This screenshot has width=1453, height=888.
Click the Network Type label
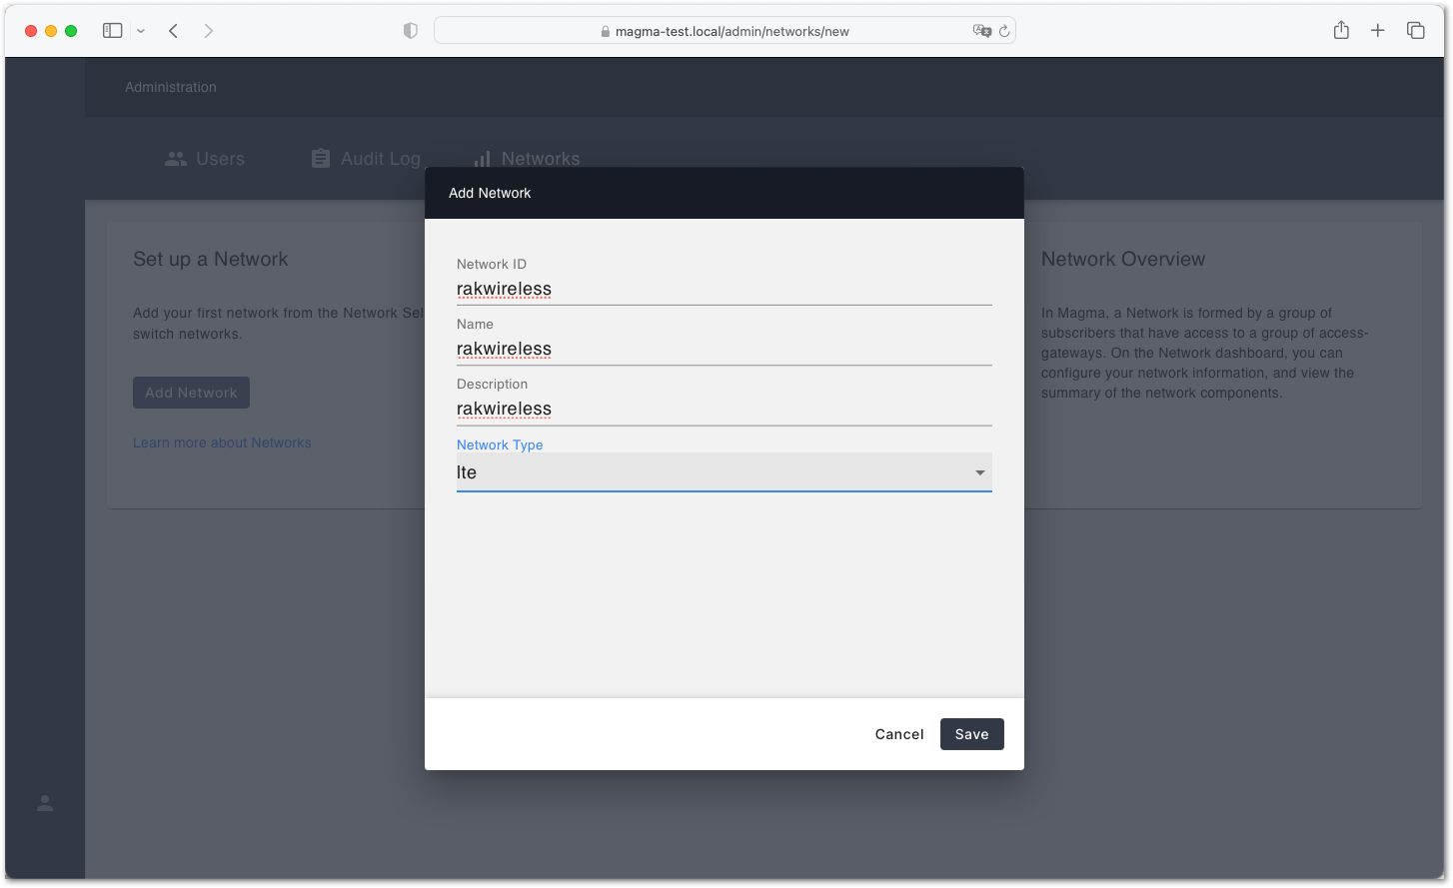[500, 444]
